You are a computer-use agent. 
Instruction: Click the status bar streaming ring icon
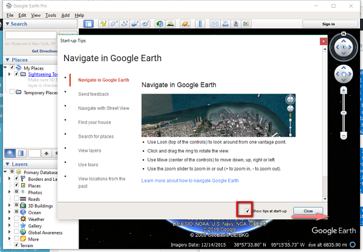353,244
